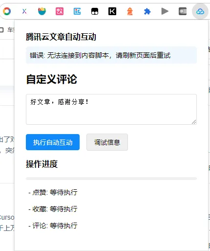
Task: Open the pink translation extension icon
Action: (60, 11)
